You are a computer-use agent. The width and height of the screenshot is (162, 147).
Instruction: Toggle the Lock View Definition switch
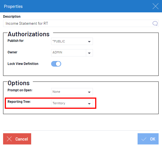pos(56,64)
